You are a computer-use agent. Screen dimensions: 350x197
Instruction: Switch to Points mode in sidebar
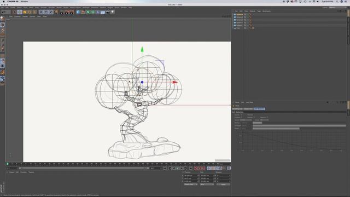[x=2, y=40]
